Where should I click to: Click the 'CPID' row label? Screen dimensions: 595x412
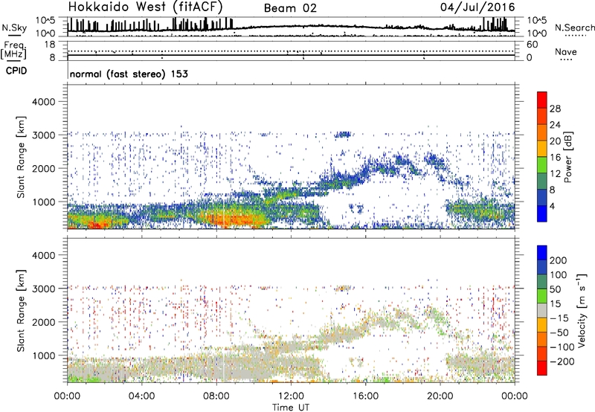(x=16, y=71)
